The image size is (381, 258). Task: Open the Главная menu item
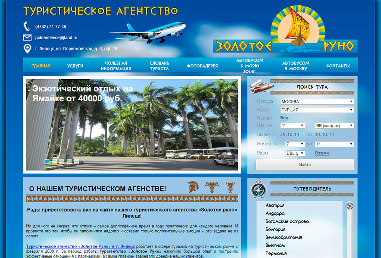tap(41, 66)
